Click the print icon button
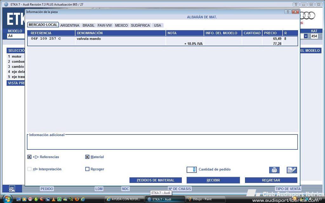325x203 pixels. tap(274, 170)
